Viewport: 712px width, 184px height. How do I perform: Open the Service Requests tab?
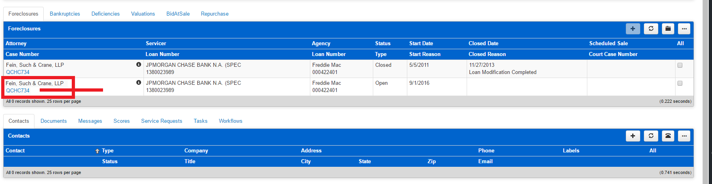pyautogui.click(x=162, y=121)
